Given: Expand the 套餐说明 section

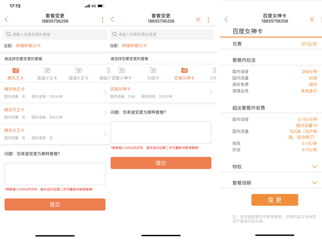Looking at the screenshot, I should pyautogui.click(x=314, y=183).
